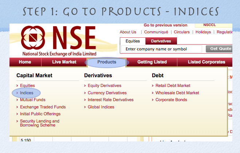This screenshot has width=240, height=153.
Task: Open the Home menu
Action: (25, 62)
